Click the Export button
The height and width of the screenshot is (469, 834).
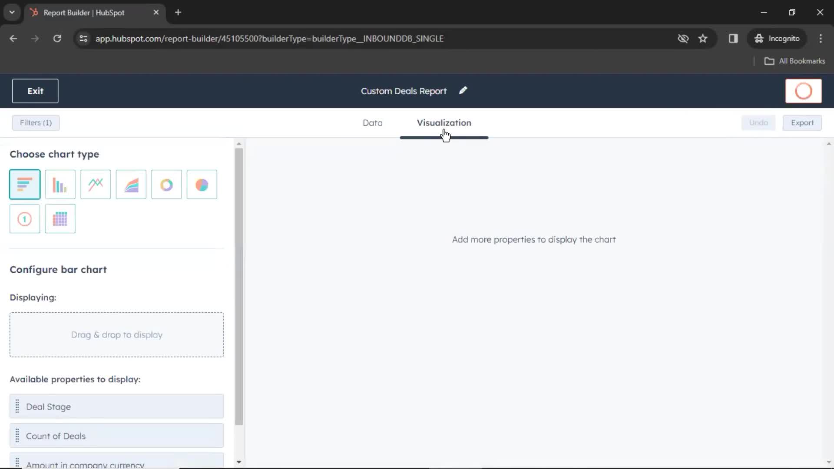[x=802, y=122]
